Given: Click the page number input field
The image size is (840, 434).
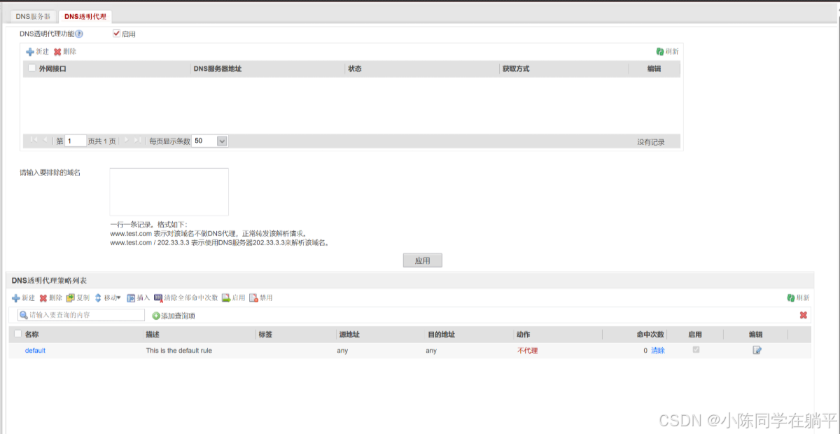Looking at the screenshot, I should (x=76, y=141).
